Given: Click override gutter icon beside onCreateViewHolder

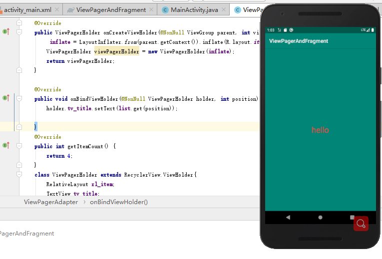Looking at the screenshot, I should tap(6, 31).
